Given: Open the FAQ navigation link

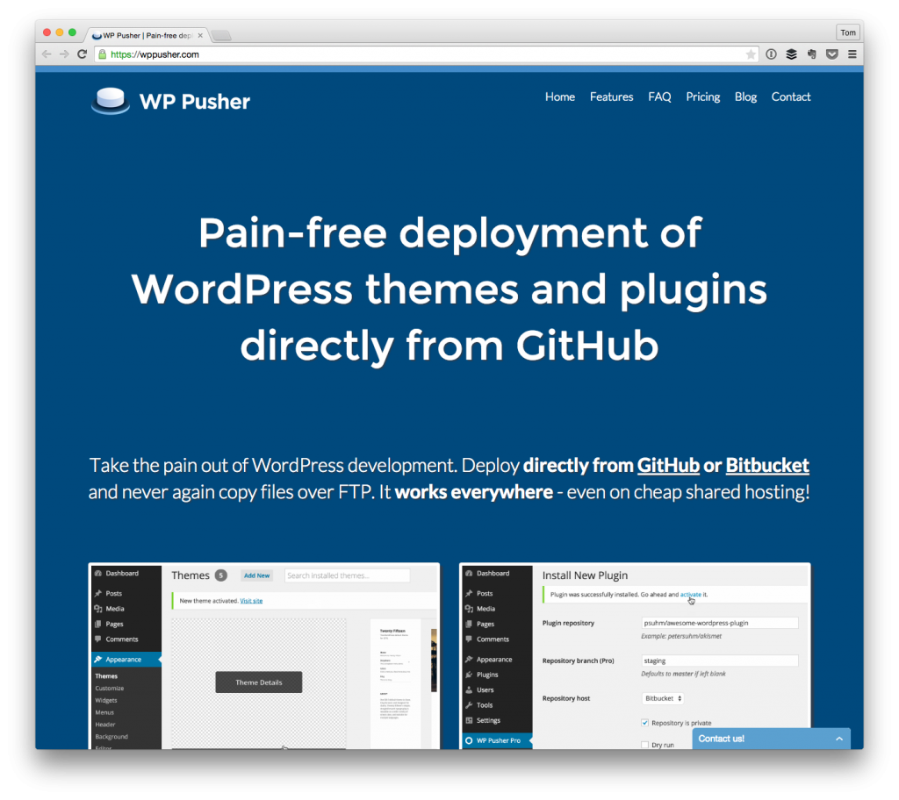Looking at the screenshot, I should coord(659,96).
